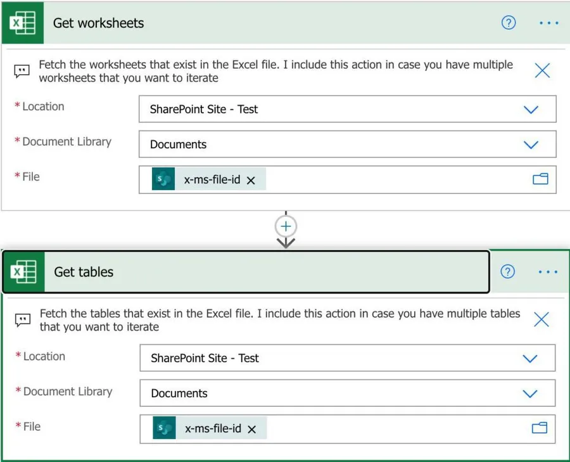Expand Location dropdown in Get worksheets
The height and width of the screenshot is (462, 570).
click(531, 110)
